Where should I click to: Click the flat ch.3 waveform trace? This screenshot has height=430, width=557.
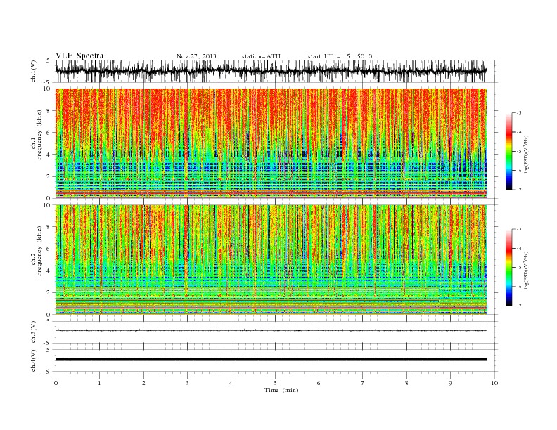click(271, 331)
